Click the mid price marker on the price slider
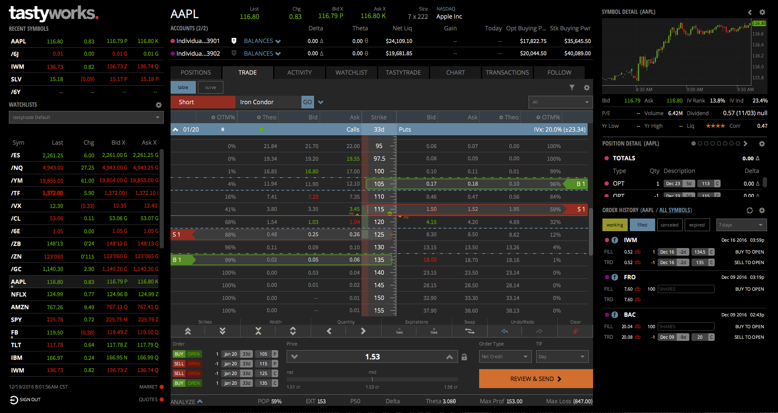This screenshot has width=778, height=413. [372, 379]
